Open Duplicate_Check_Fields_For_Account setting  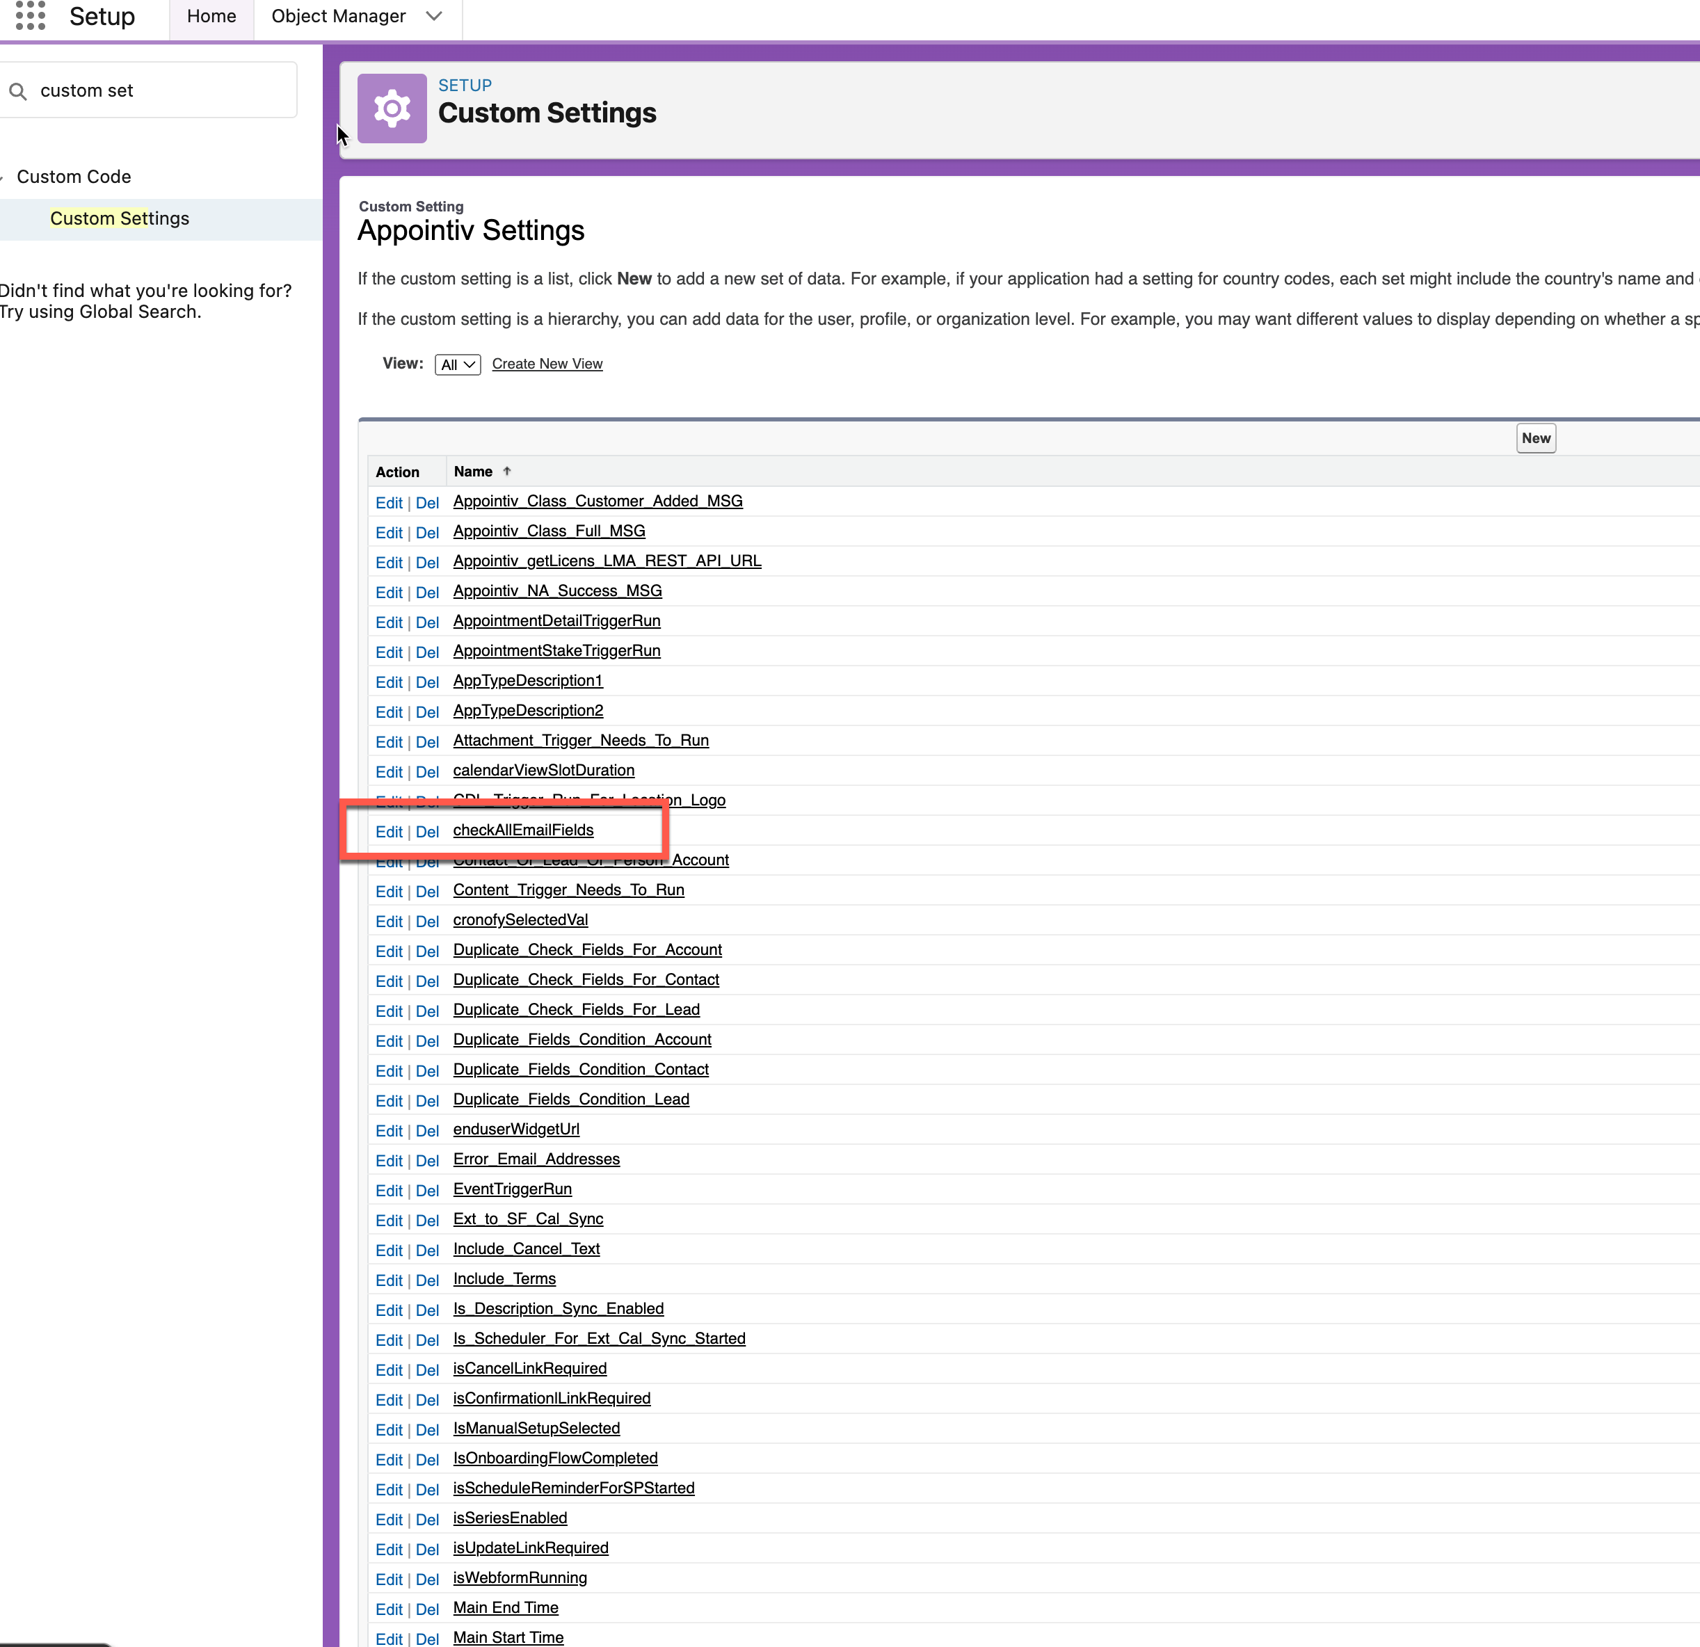(x=587, y=949)
